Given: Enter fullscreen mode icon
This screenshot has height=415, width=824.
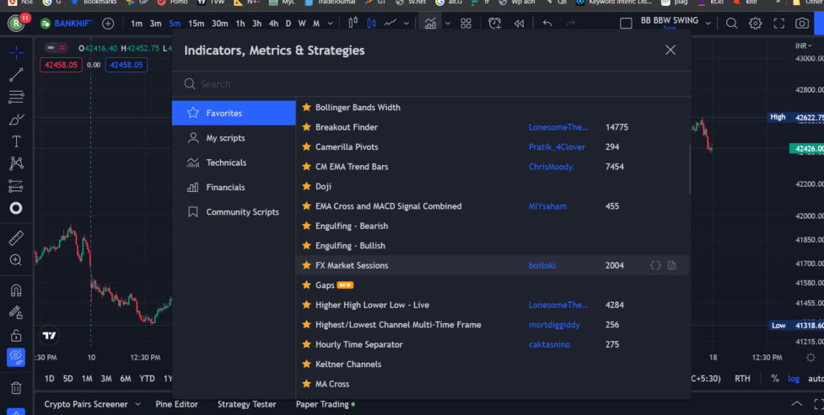Looking at the screenshot, I should (x=778, y=24).
